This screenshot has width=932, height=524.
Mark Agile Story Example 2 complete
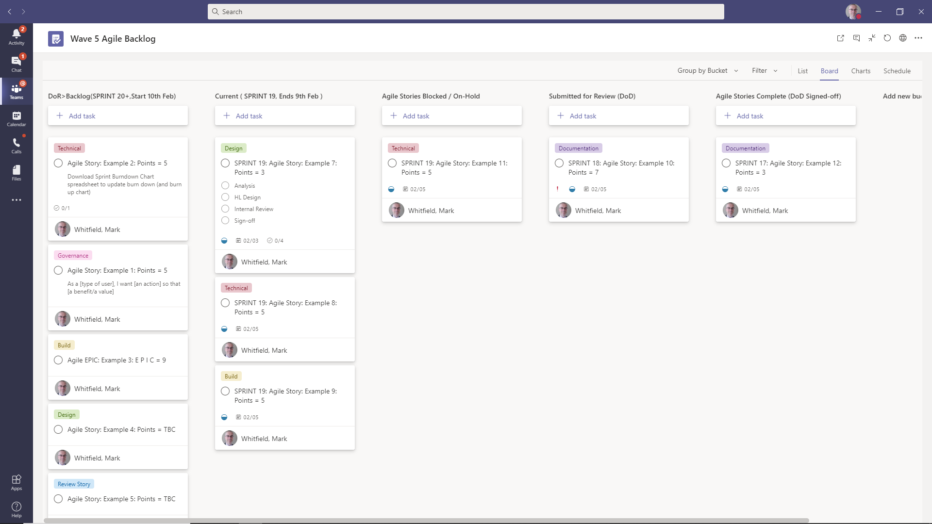click(58, 164)
